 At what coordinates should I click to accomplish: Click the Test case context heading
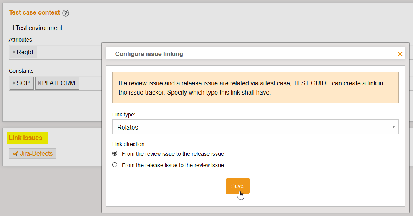(x=35, y=13)
